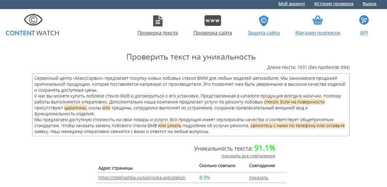Click the 91.1% uniqueness value
Viewport: 387px width, 187px height.
[265, 148]
